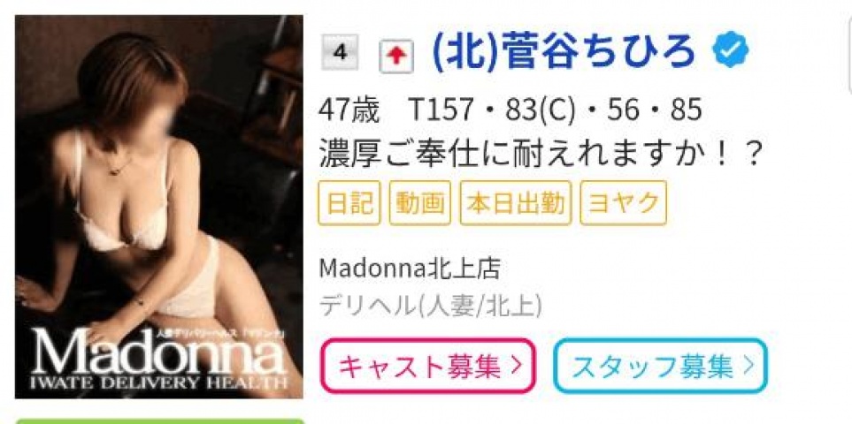This screenshot has width=852, height=424.
Task: Click the chevron in the スタッフ募集 button
Action: click(748, 367)
